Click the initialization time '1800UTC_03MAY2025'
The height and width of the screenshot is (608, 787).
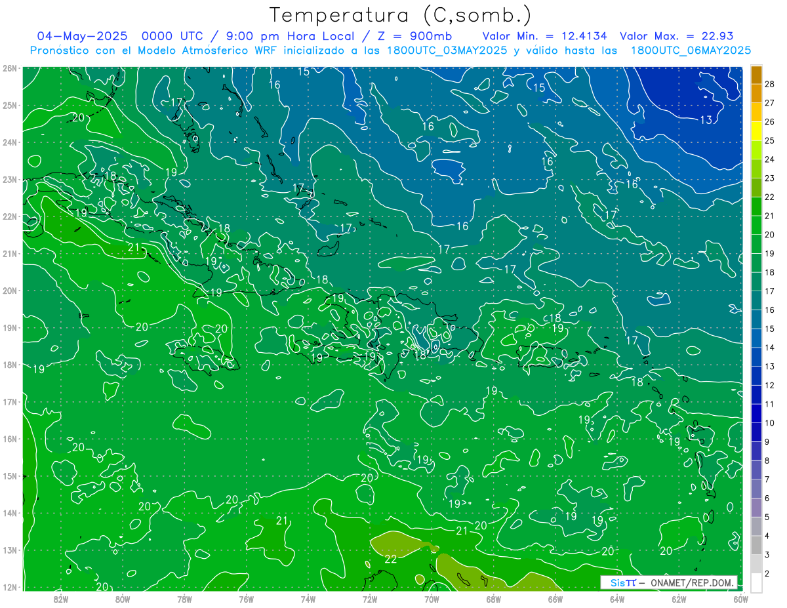pyautogui.click(x=447, y=51)
